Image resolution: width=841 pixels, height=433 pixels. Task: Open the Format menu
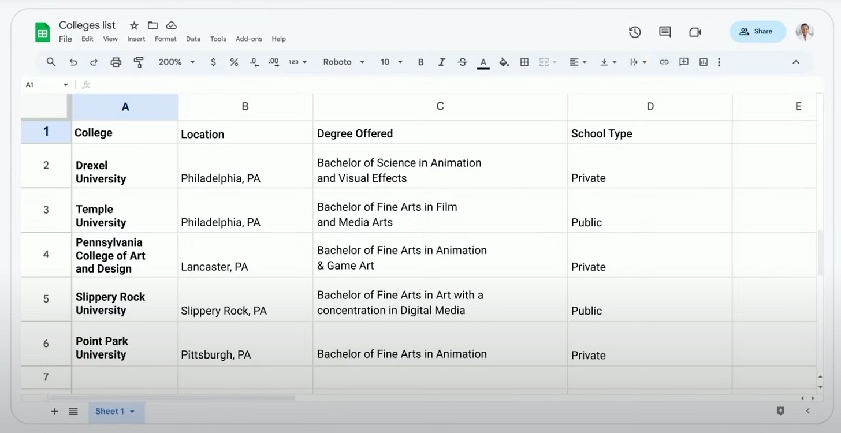166,39
